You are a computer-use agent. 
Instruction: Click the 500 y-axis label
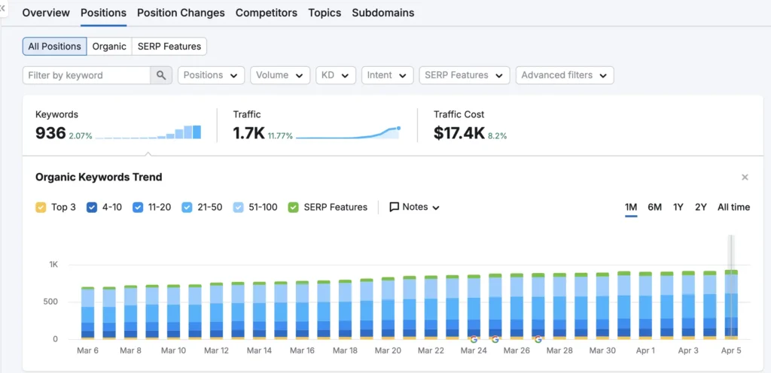(51, 302)
